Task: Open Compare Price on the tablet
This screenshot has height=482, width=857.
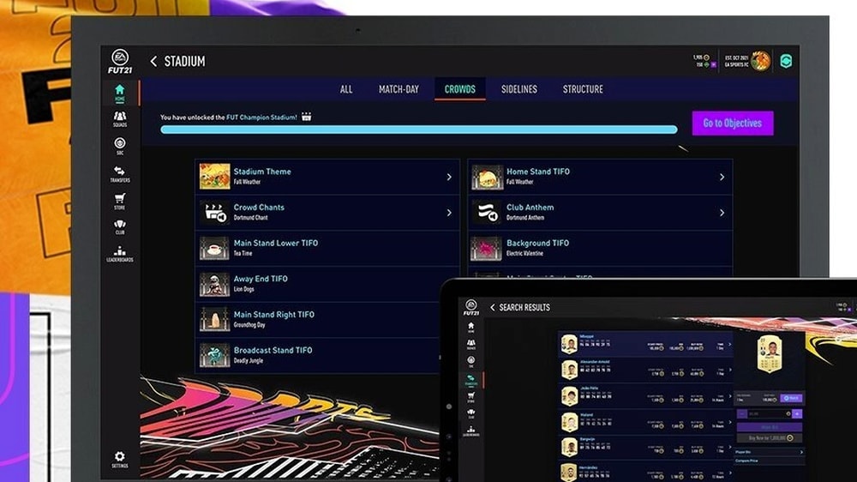Action: (770, 461)
